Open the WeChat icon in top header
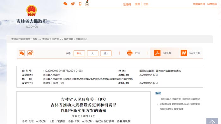Image resolution: width=221 pixels, height=124 pixels. point(65,4)
